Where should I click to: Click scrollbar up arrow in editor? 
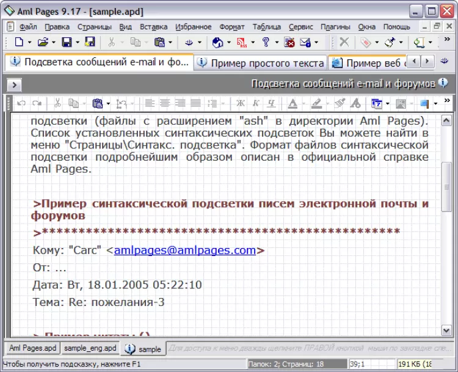coord(446,120)
